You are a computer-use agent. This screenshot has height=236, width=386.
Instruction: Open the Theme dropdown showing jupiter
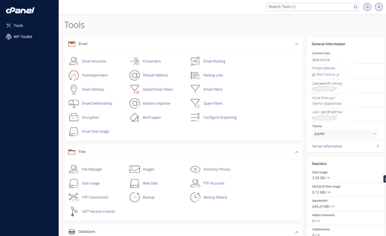click(345, 134)
